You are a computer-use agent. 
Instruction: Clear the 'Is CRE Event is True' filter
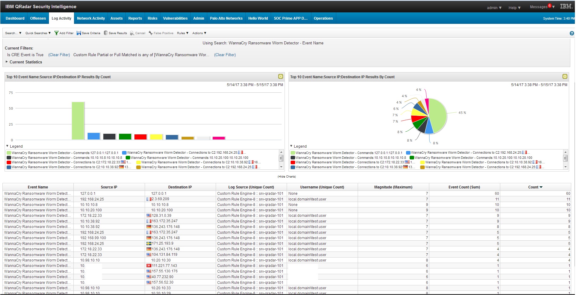click(59, 55)
